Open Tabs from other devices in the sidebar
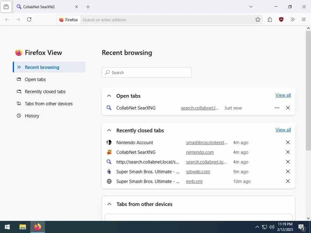Viewport: 311px width, 233px height. coord(49,104)
